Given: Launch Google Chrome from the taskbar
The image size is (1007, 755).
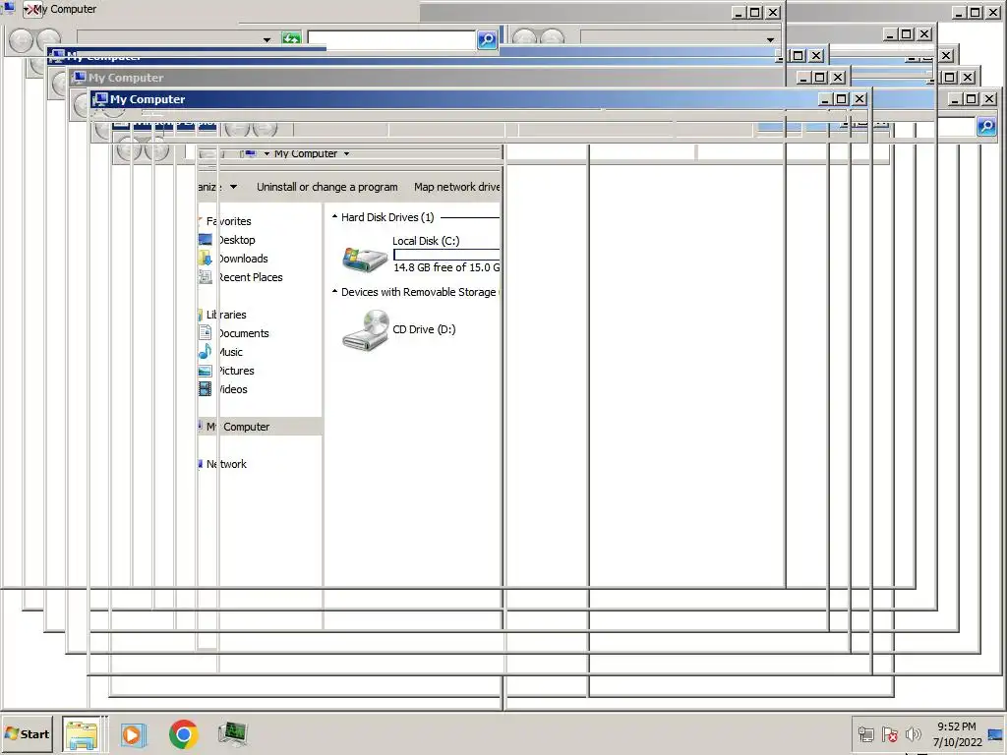Looking at the screenshot, I should pos(184,734).
